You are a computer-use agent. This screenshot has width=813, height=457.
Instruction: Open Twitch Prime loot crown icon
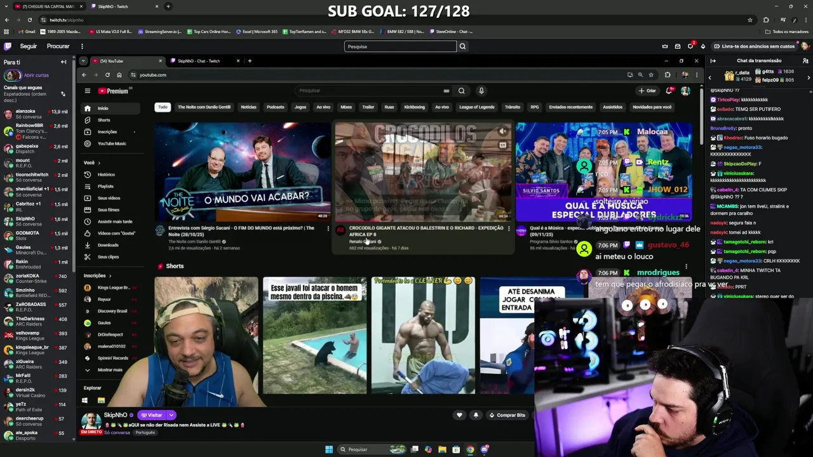tap(665, 46)
